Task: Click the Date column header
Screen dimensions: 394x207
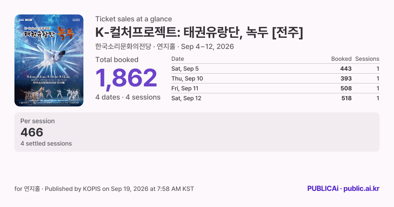Action: (178, 59)
